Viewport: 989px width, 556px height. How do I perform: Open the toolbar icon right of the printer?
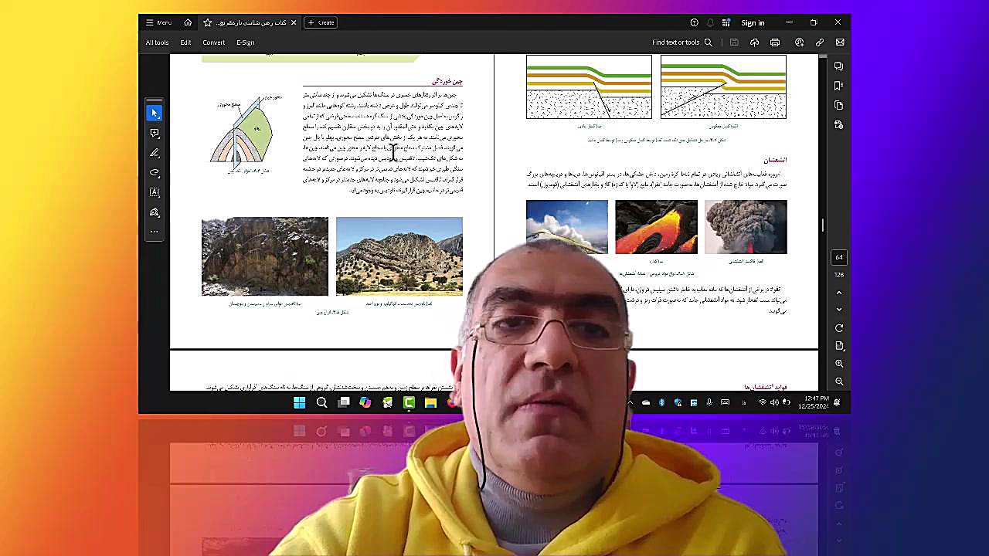[x=799, y=42]
